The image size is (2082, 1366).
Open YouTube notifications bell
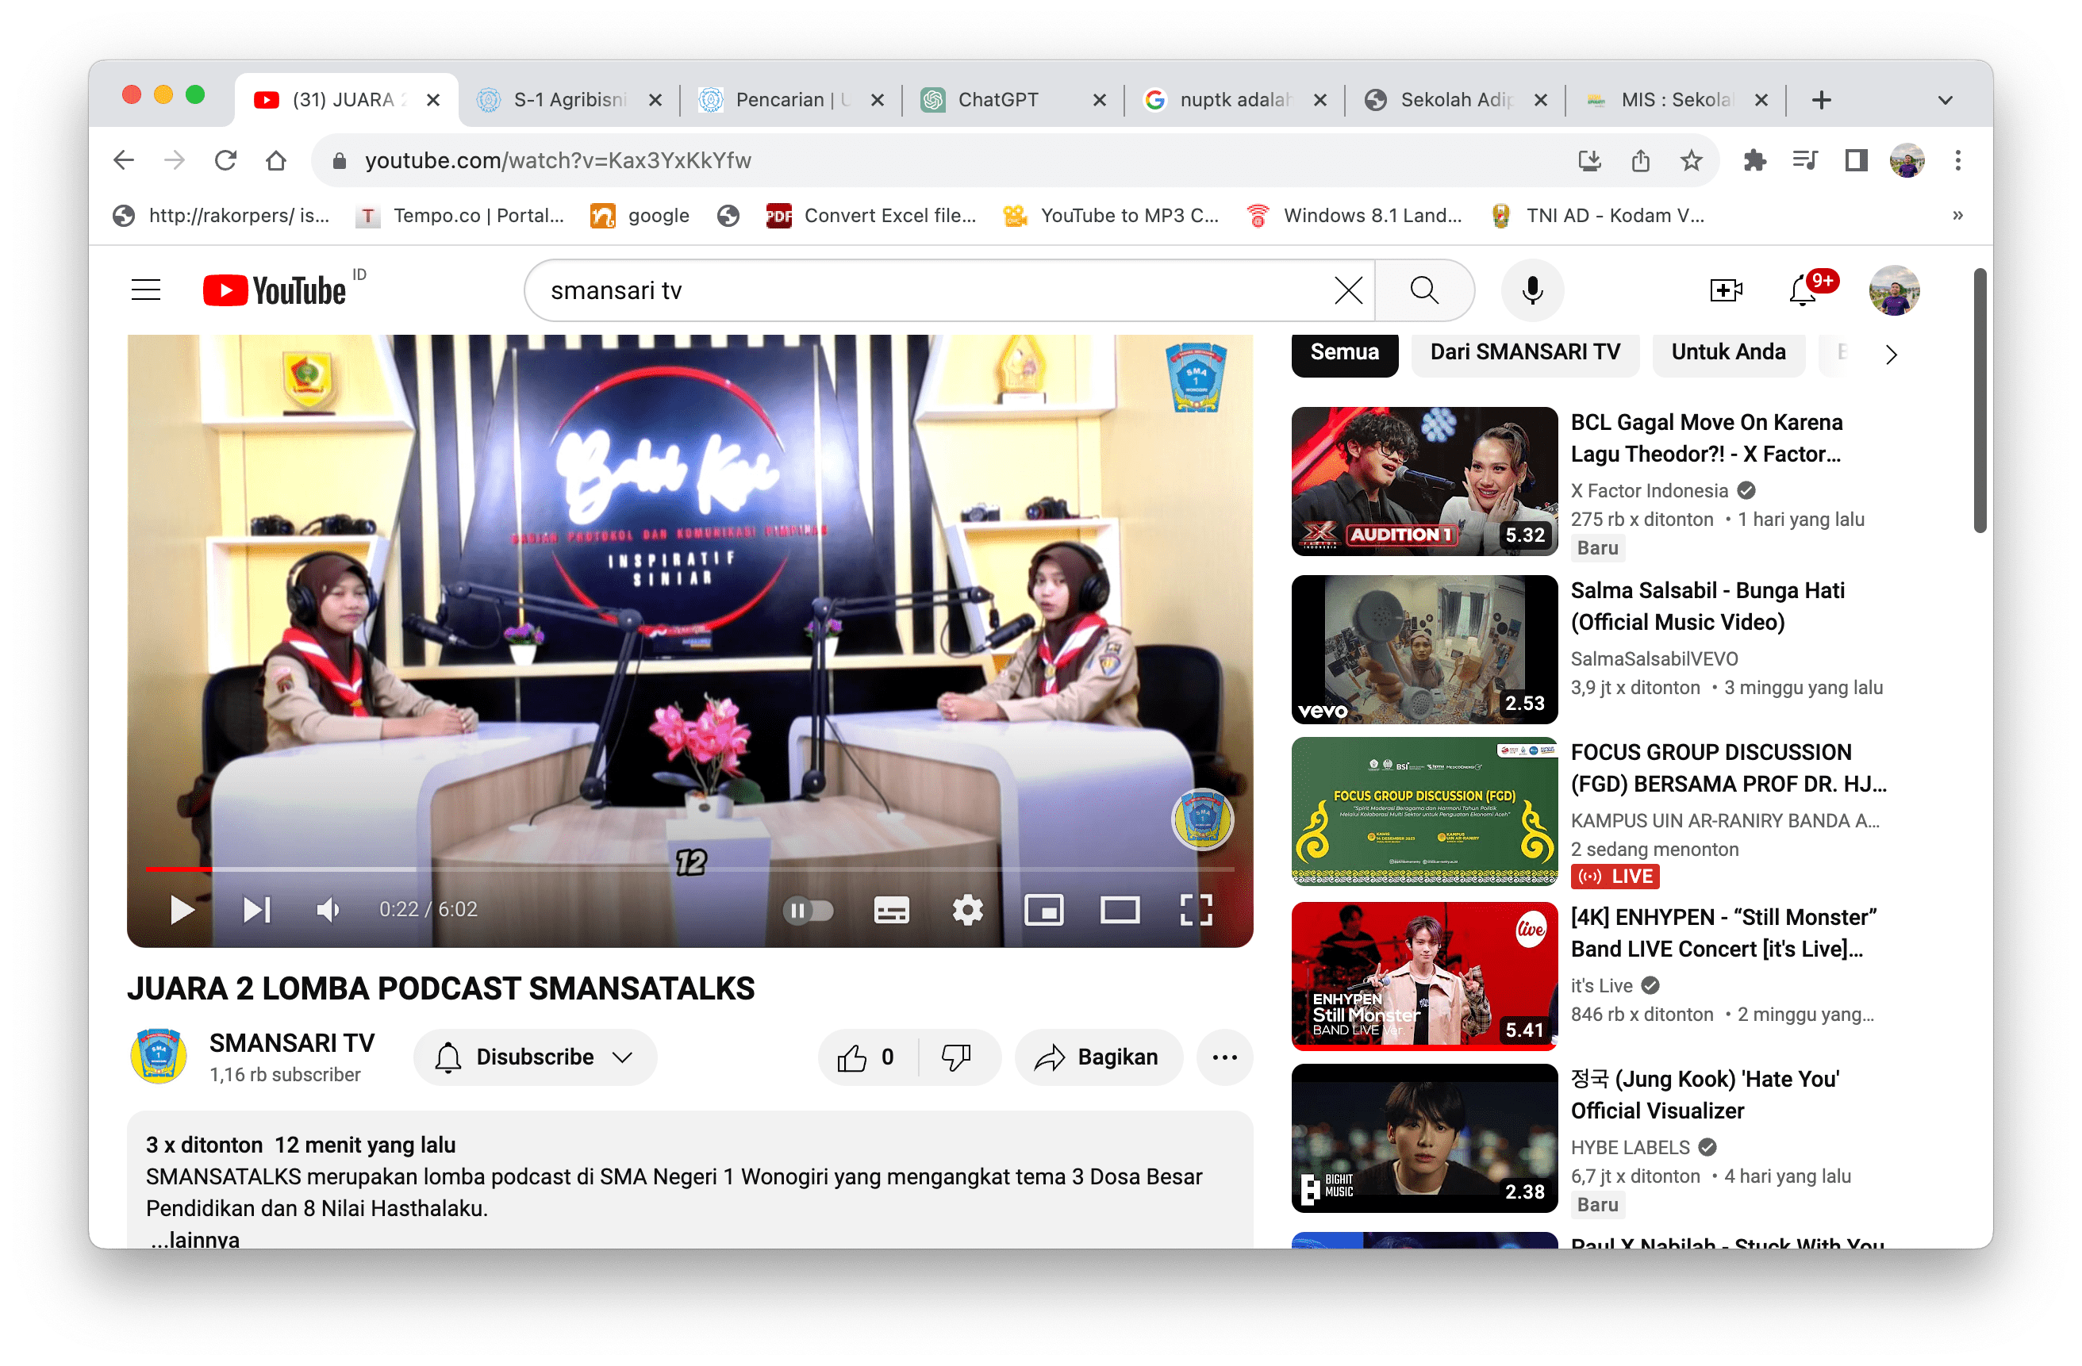click(1803, 290)
